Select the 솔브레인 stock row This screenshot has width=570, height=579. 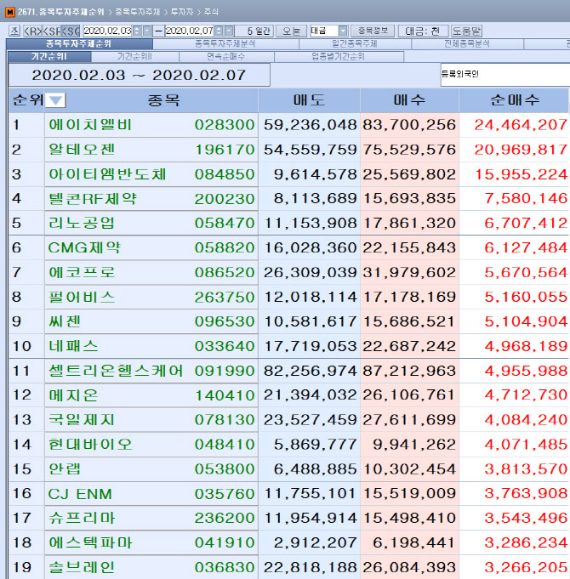(288, 567)
